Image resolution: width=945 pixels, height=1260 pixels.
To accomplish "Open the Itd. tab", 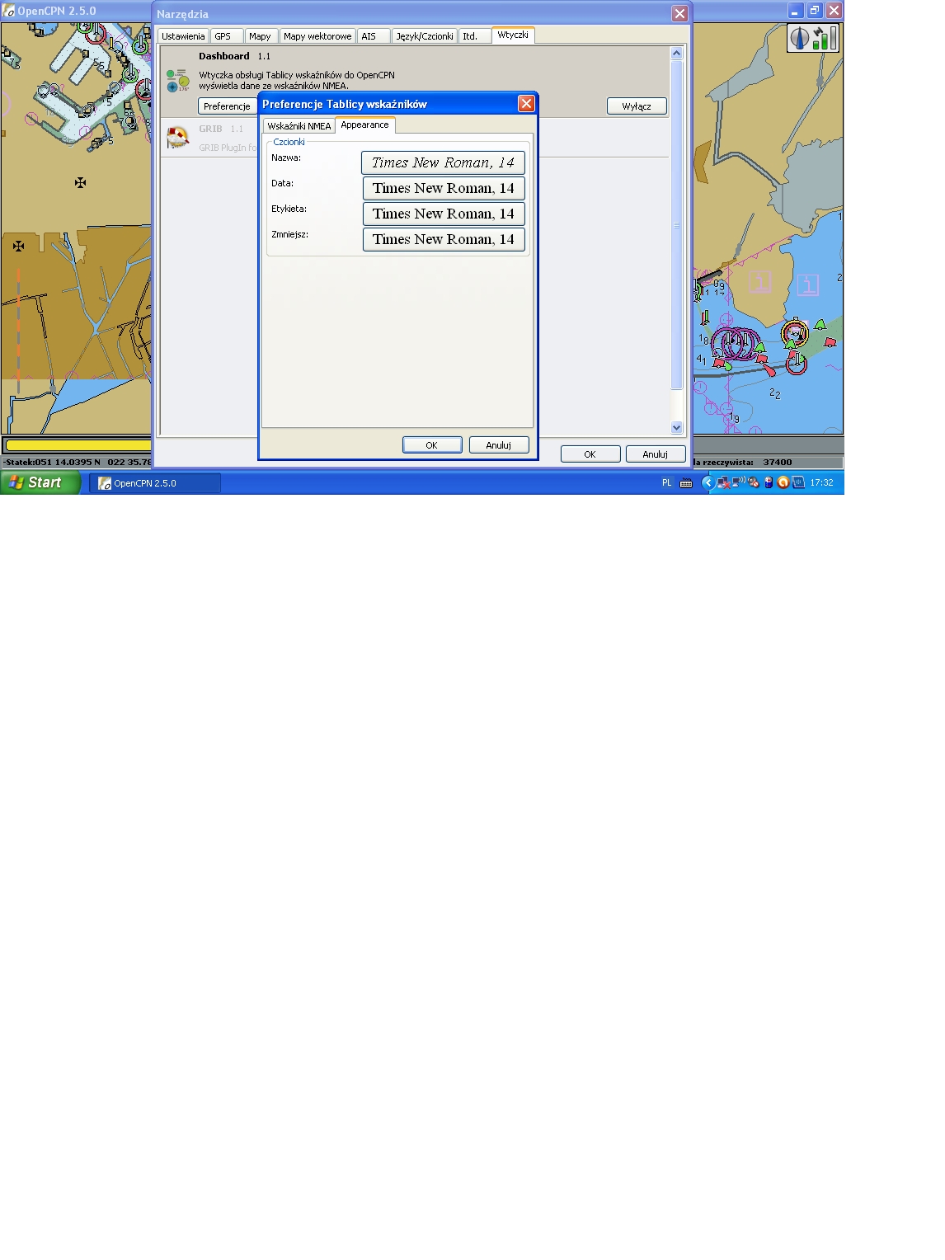I will [474, 36].
